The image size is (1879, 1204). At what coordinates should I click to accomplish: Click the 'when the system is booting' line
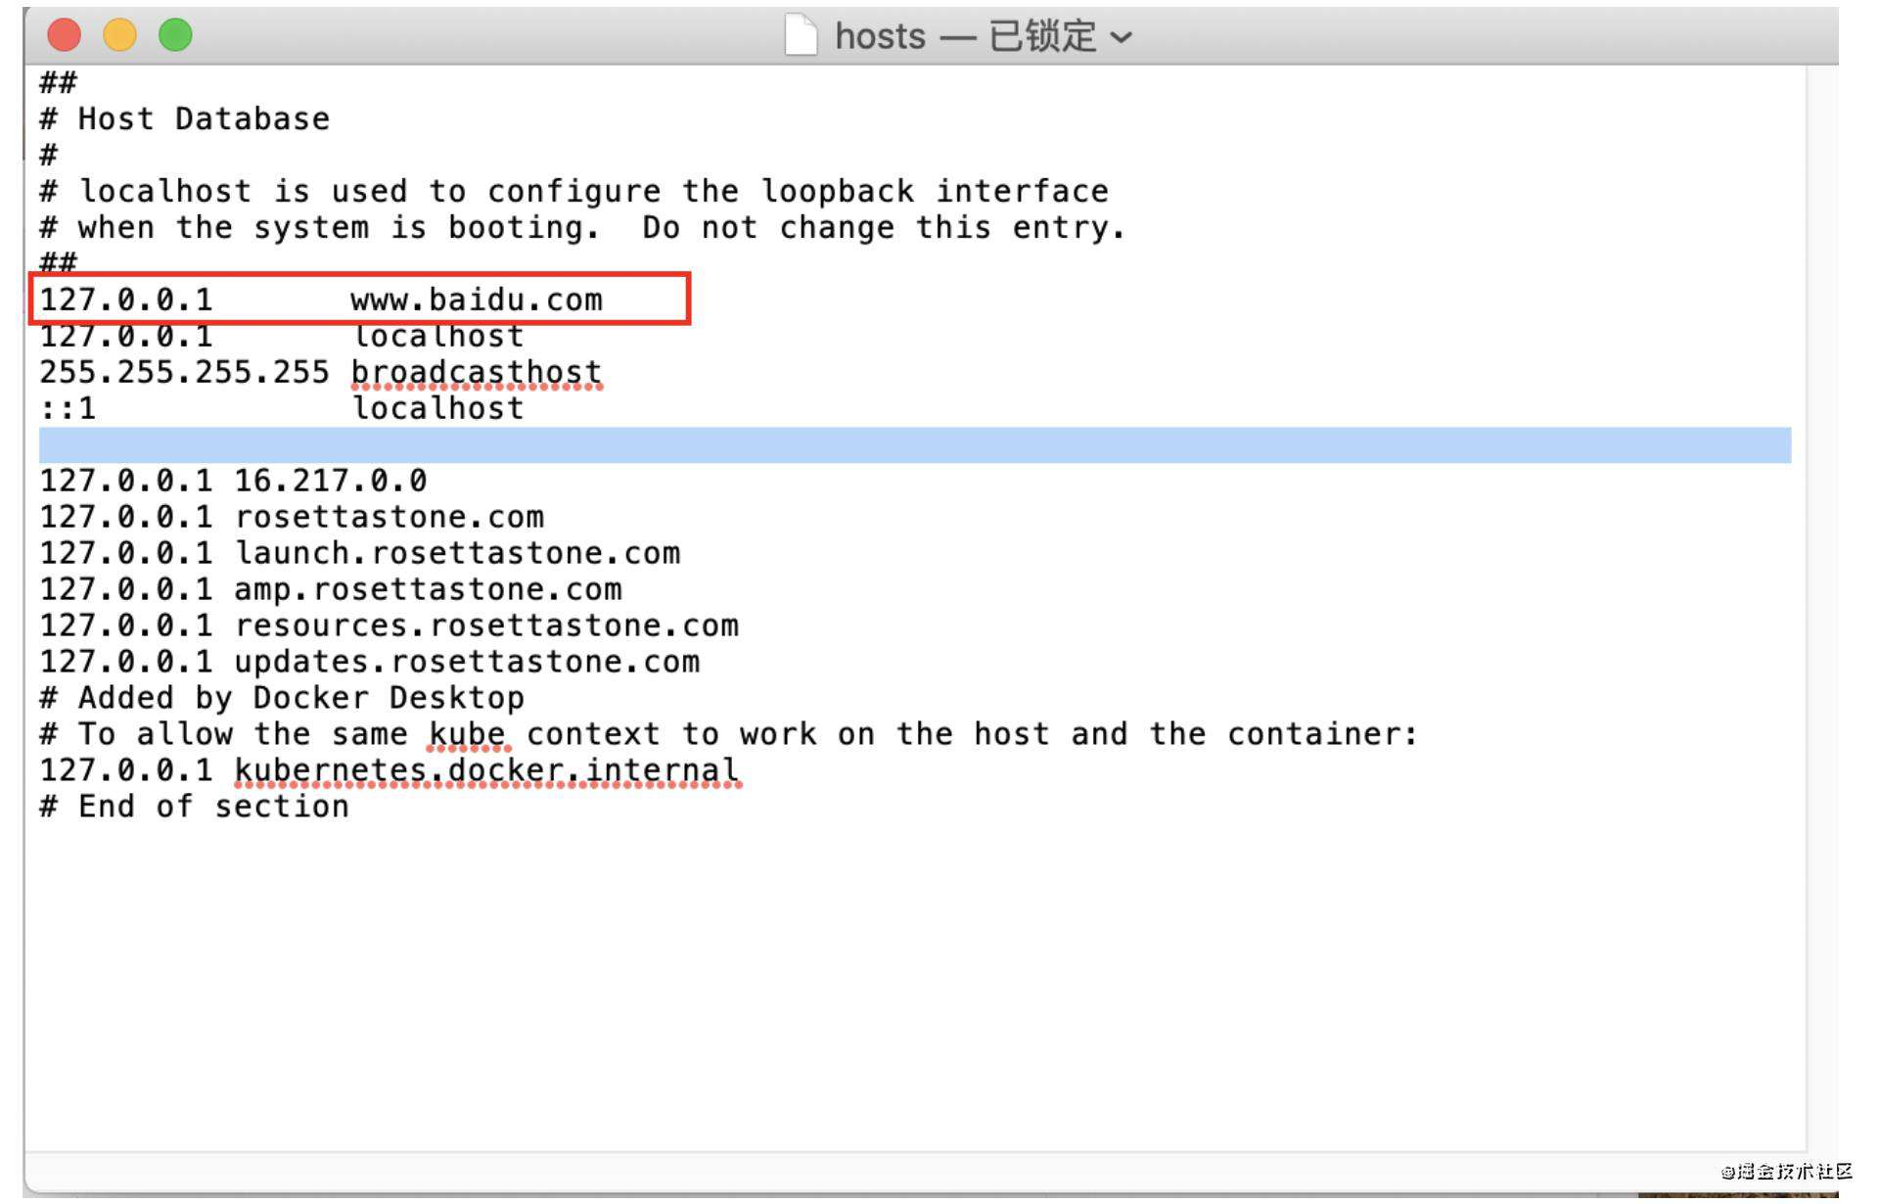pyautogui.click(x=582, y=227)
